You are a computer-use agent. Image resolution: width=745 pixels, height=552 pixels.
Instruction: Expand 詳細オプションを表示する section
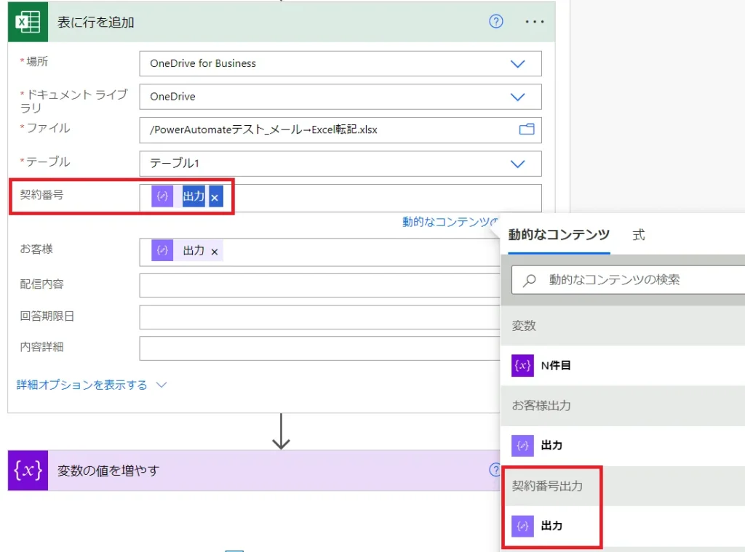coord(91,385)
